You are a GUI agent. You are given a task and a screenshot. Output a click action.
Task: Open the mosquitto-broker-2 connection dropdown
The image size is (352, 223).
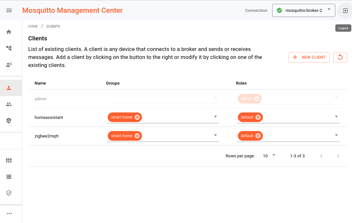[303, 10]
